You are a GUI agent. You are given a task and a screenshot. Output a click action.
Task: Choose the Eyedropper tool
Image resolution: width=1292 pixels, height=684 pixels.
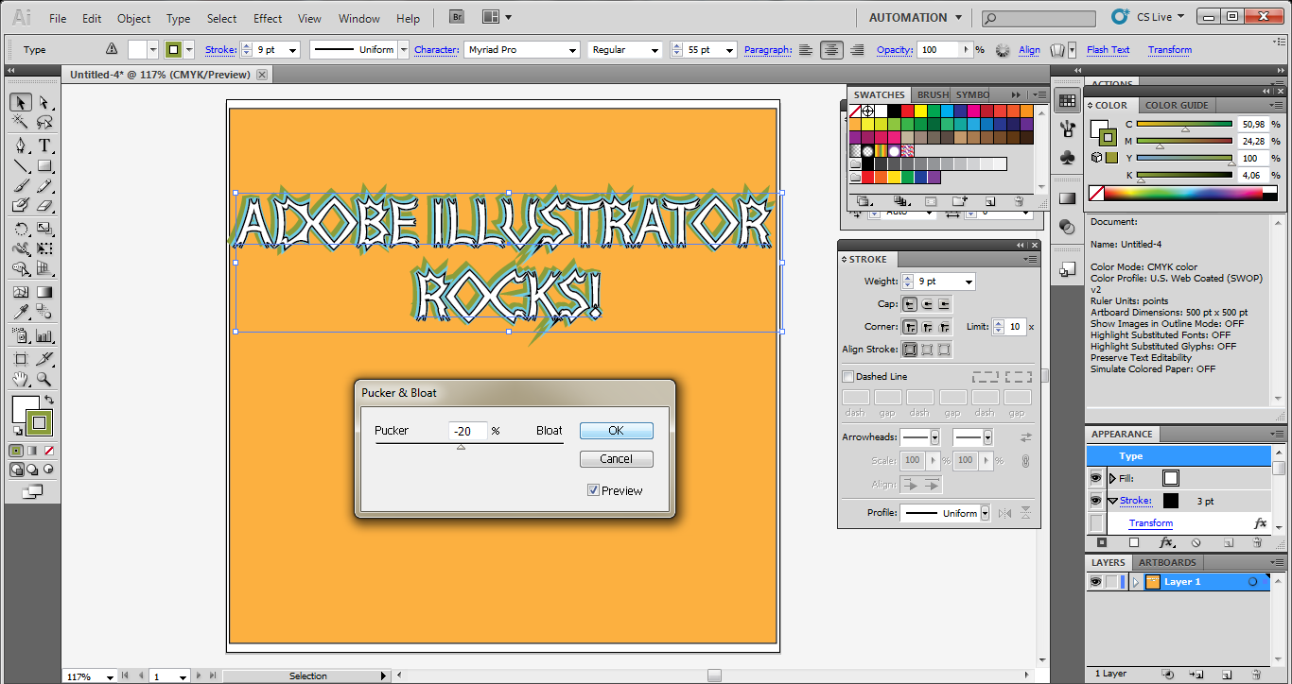20,313
